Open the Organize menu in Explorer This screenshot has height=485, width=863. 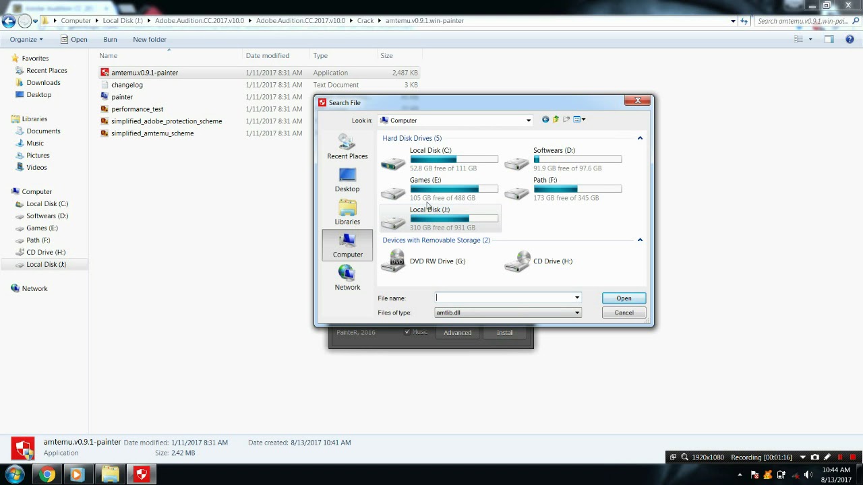[x=26, y=39]
